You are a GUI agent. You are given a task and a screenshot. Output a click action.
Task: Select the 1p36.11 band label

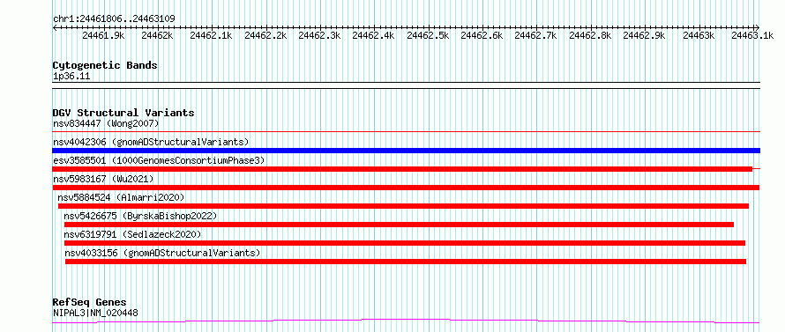tap(71, 77)
